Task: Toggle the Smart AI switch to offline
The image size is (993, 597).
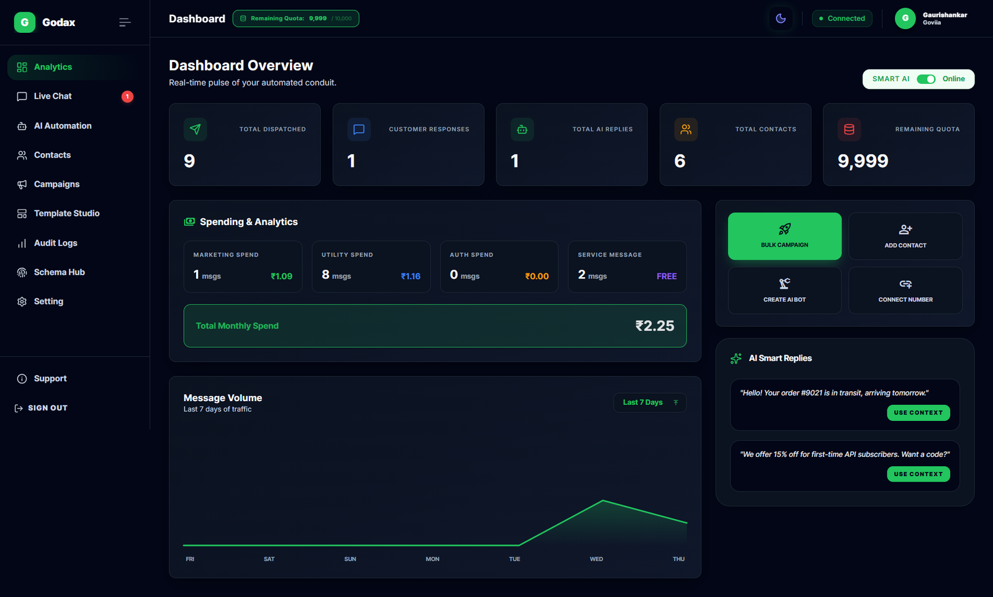Action: point(927,79)
